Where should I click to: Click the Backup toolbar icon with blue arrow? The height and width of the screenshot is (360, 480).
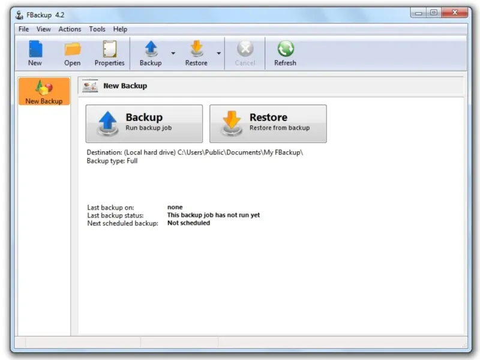(x=151, y=53)
